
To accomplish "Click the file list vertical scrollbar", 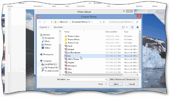I will coord(140,52).
